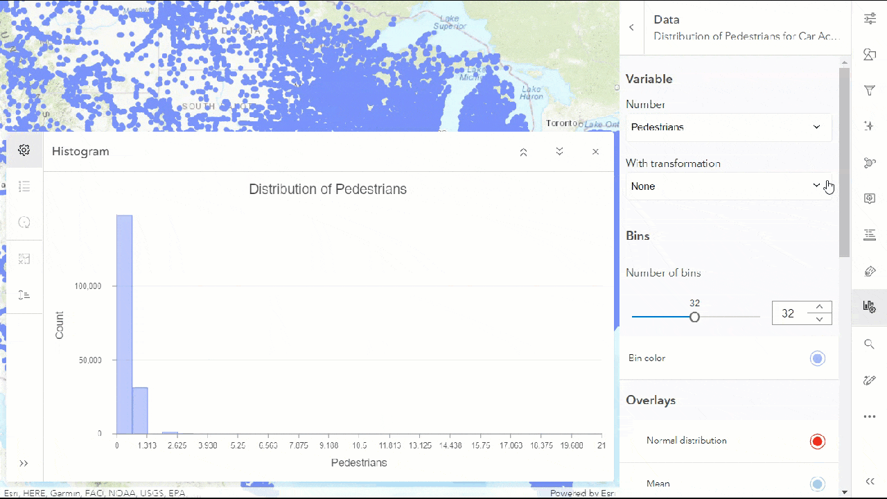Viewport: 887px width, 499px height.
Task: Enable the Mean overlay
Action: click(x=817, y=483)
